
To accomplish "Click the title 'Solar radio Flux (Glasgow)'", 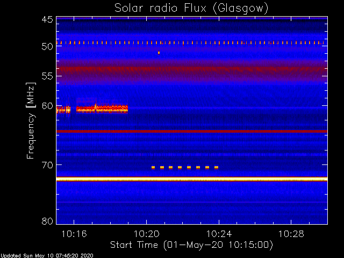I will [x=191, y=9].
